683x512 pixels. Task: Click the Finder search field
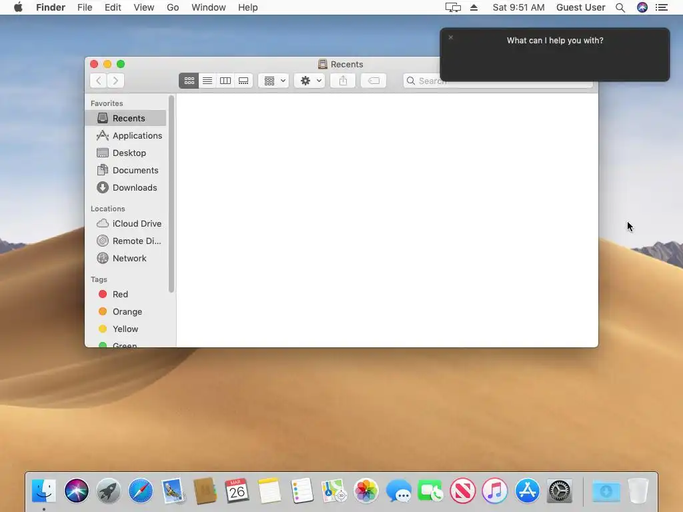[498, 81]
